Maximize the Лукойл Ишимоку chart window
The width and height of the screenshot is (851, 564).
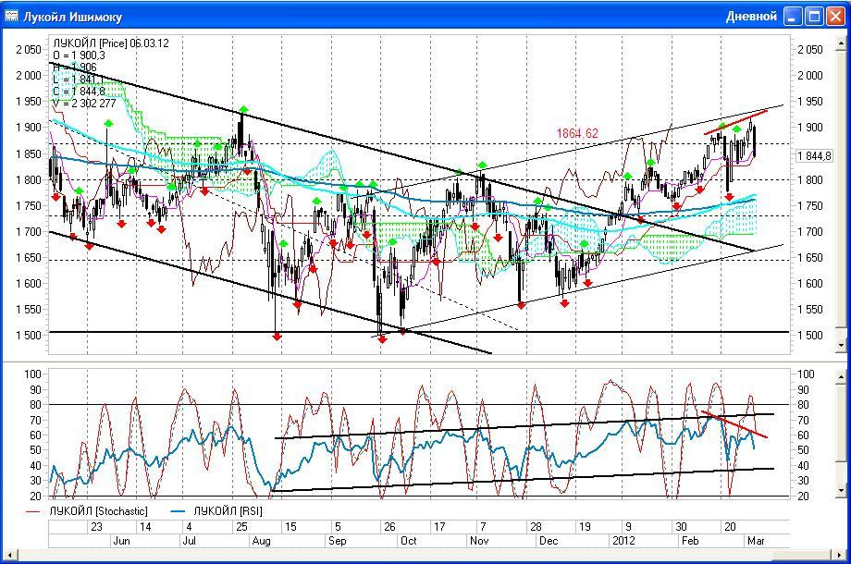[x=814, y=17]
